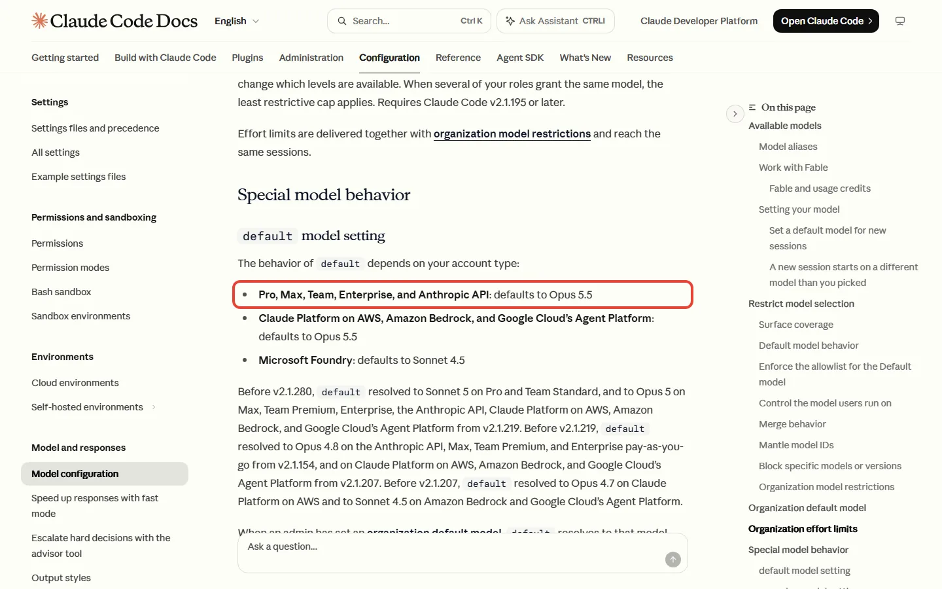This screenshot has height=589, width=942.
Task: Jump to Mantle model IDs section
Action: (x=796, y=445)
